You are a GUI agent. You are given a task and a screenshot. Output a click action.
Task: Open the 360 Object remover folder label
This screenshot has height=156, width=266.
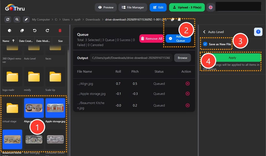(x=12, y=60)
